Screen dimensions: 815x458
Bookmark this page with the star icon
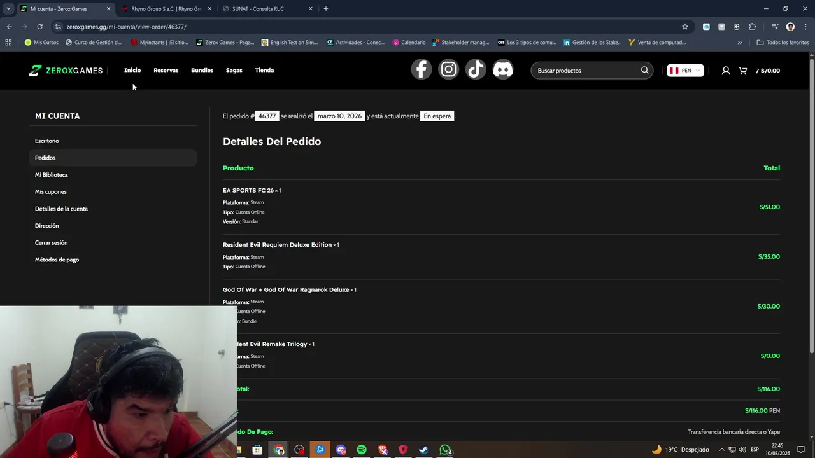click(x=685, y=27)
